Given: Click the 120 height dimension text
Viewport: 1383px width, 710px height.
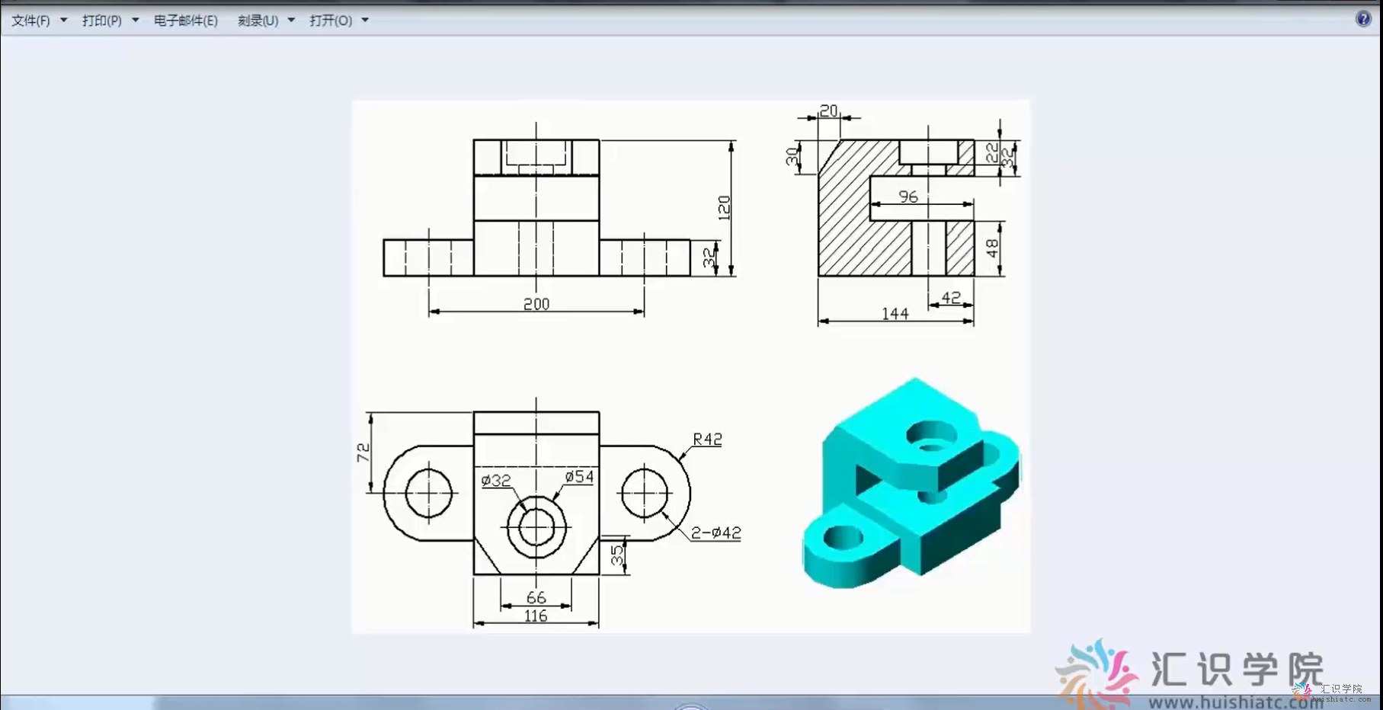Looking at the screenshot, I should pos(724,208).
